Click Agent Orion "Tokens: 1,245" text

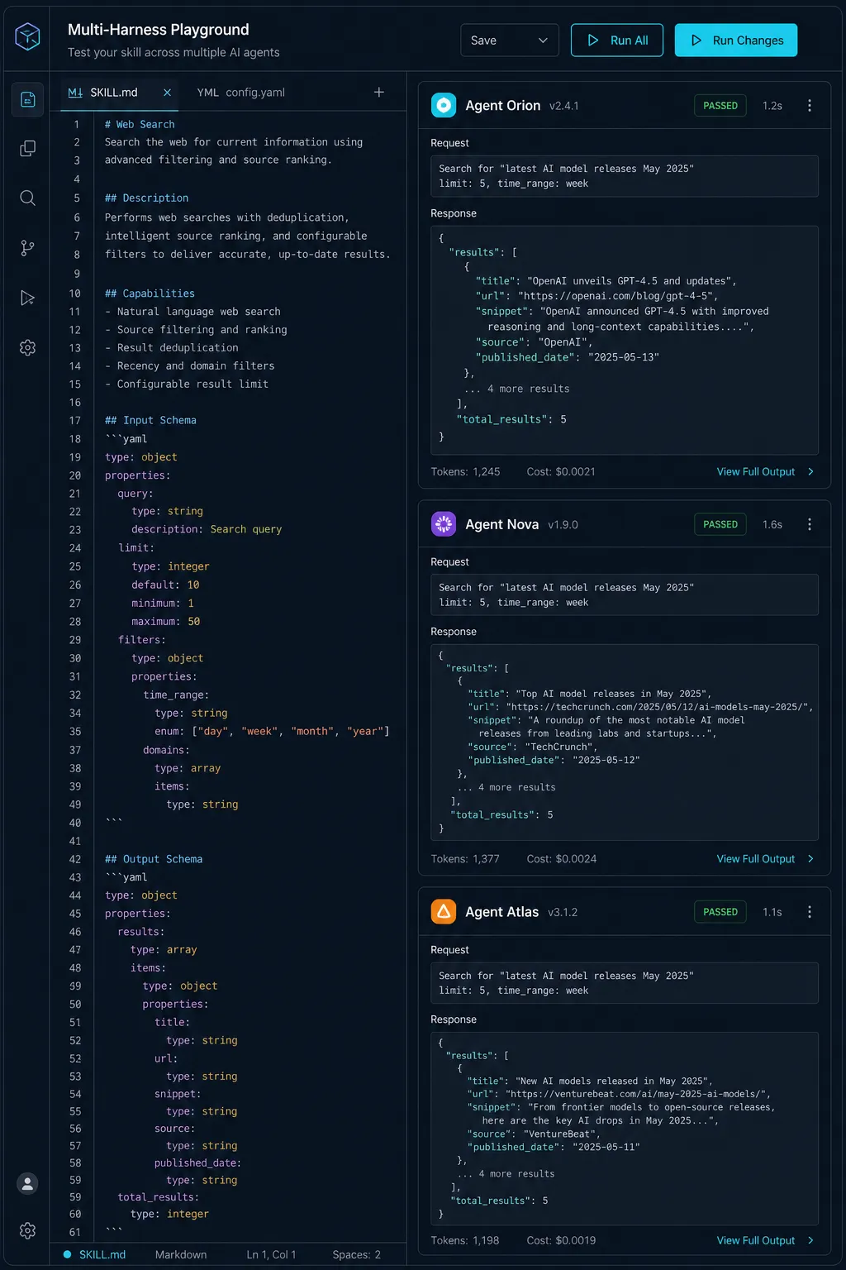click(465, 471)
